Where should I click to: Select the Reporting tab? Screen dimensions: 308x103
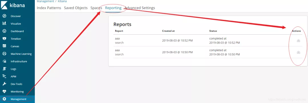113,8
